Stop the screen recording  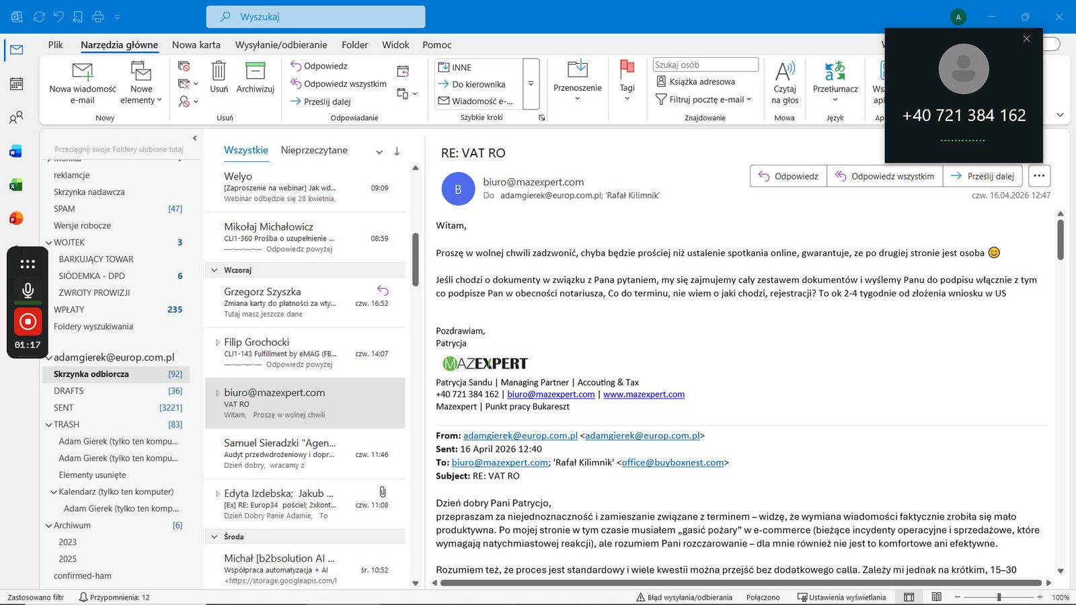[28, 322]
